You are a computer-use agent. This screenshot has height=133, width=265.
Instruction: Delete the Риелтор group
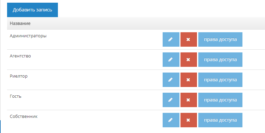coord(189,80)
